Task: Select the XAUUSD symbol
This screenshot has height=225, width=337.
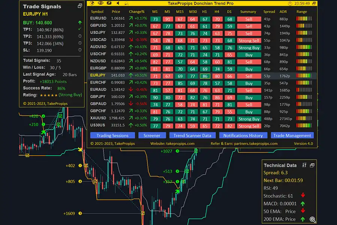Action: point(98,118)
